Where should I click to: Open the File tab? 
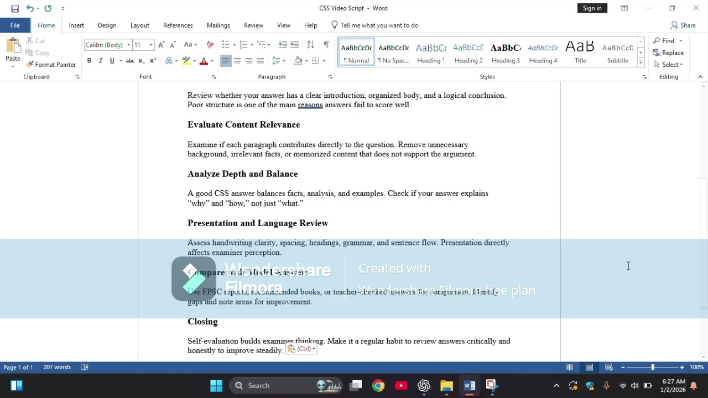[x=15, y=25]
